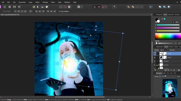
Task: Apply Auto Contrast half-circle icon
Action: pyautogui.click(x=38, y=7)
